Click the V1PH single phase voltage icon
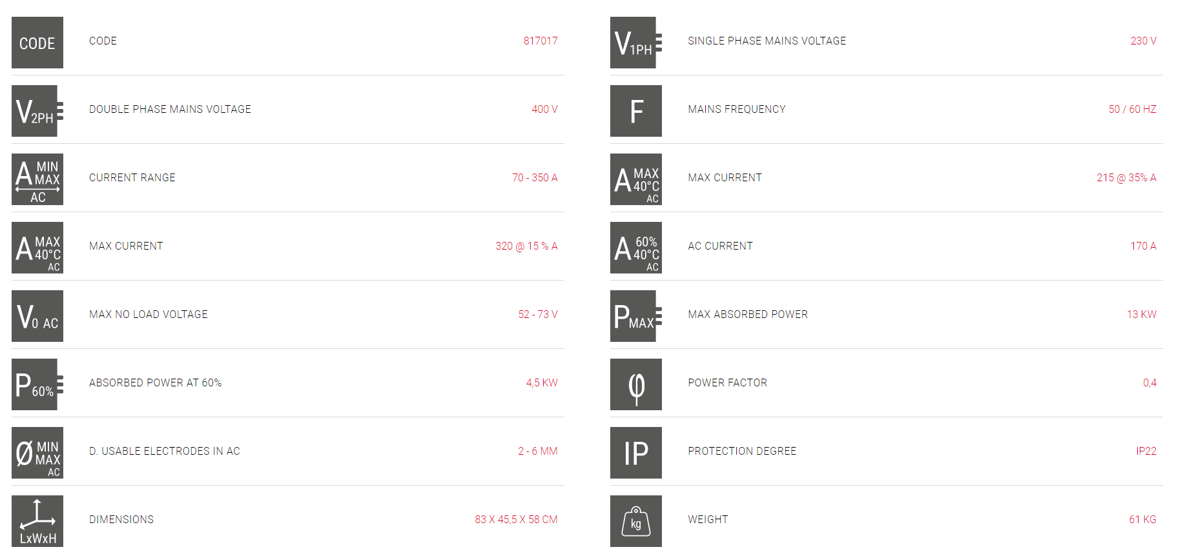Image resolution: width=1185 pixels, height=556 pixels. click(636, 43)
